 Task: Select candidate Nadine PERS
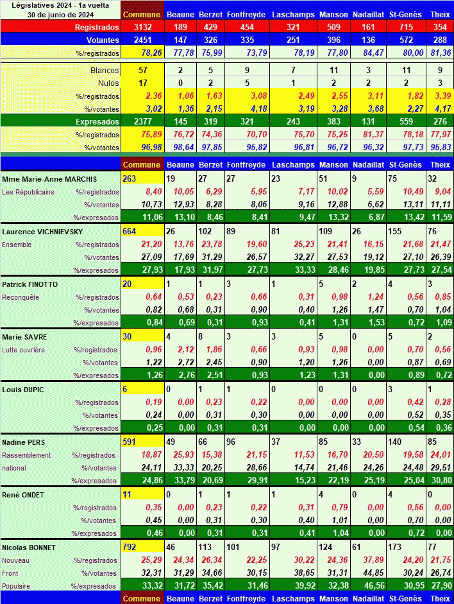pos(23,443)
